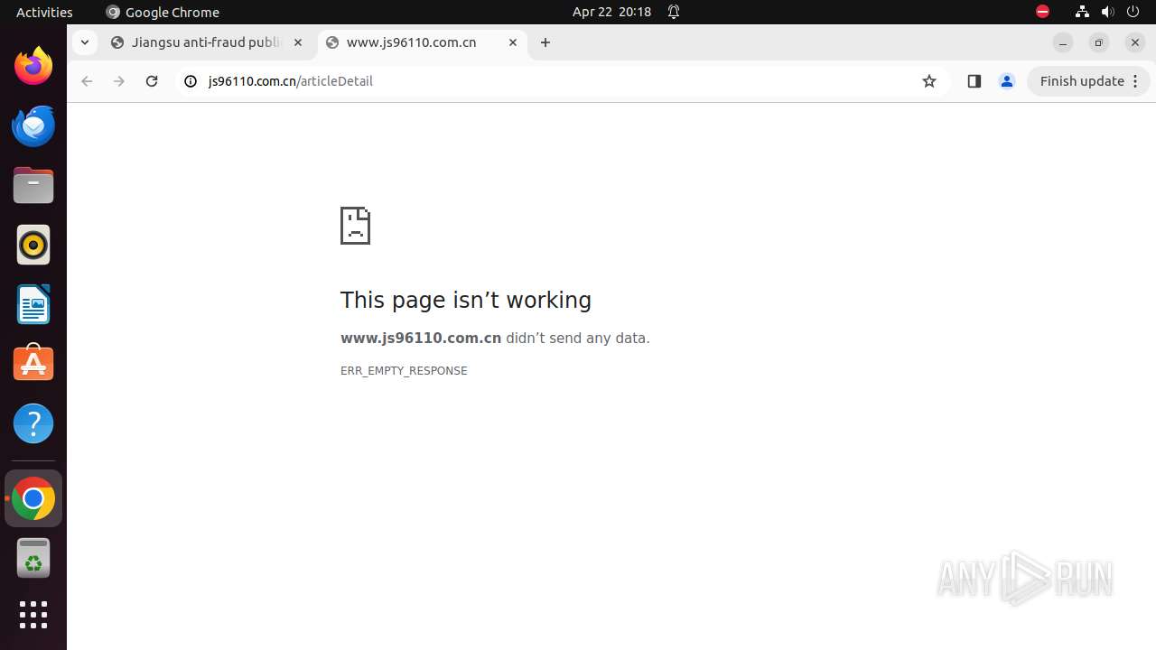1156x650 pixels.
Task: Bookmark this tab with star
Action: point(929,81)
